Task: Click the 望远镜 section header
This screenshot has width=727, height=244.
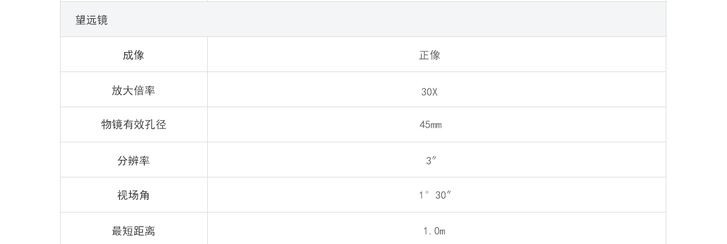Action: [x=363, y=19]
